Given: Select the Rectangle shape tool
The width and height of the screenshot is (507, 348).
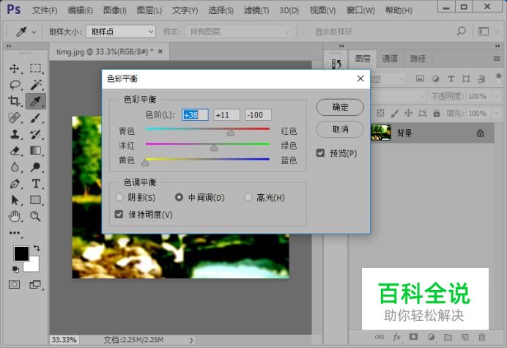Looking at the screenshot, I should coord(36,200).
